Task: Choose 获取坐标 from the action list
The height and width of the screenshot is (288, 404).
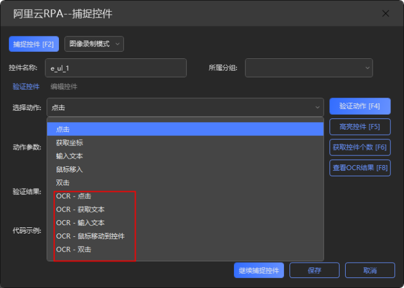Action: (x=185, y=143)
